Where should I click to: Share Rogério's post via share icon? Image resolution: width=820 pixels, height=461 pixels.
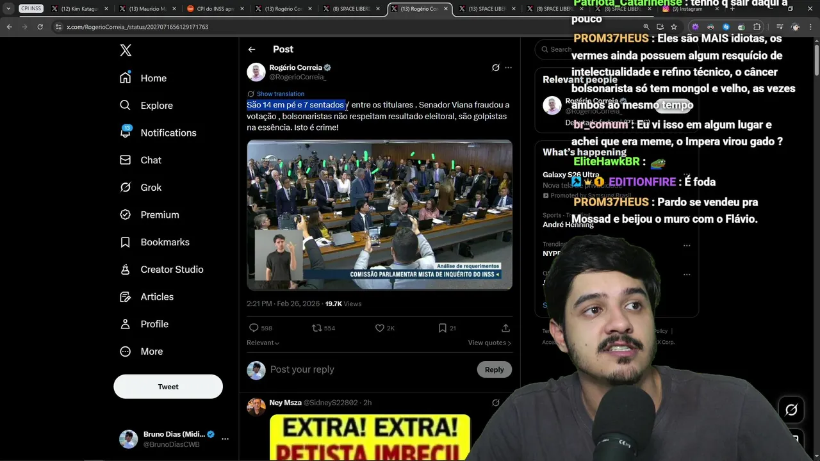click(x=505, y=328)
